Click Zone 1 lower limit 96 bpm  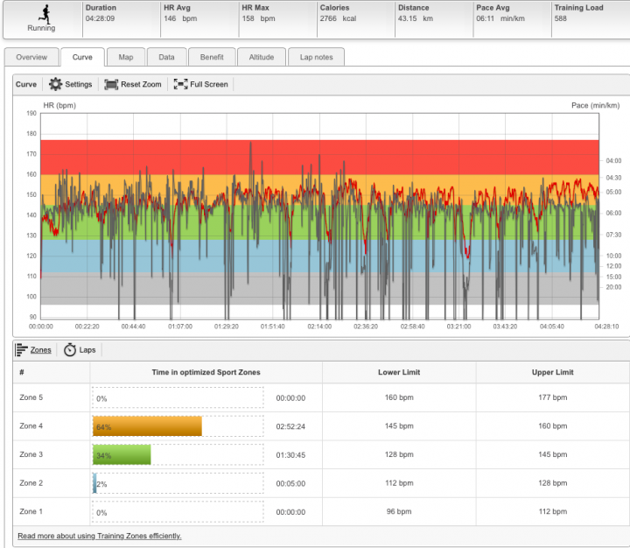click(x=399, y=511)
